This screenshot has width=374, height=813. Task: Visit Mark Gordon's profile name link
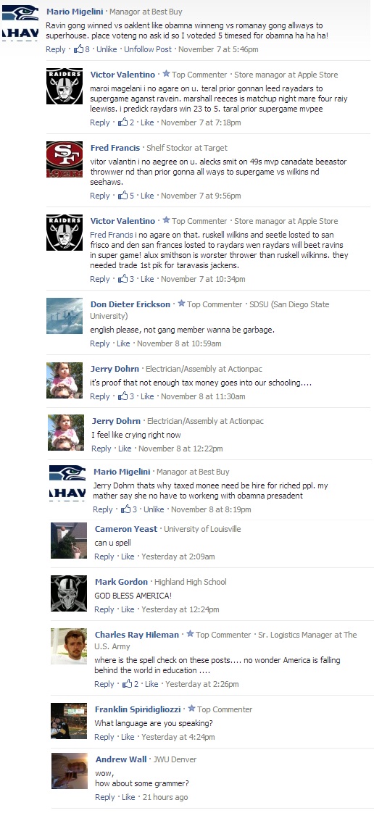pyautogui.click(x=121, y=582)
